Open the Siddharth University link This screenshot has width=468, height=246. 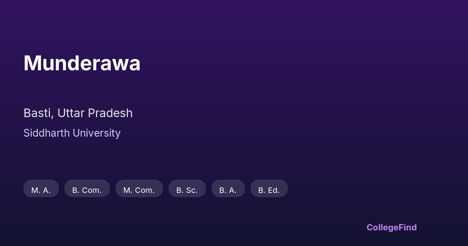click(72, 133)
